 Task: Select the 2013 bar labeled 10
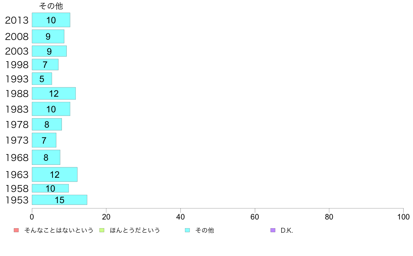[x=51, y=20]
